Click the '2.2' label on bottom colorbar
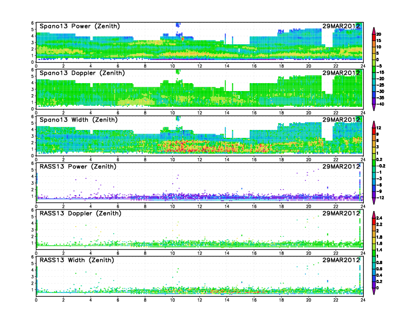 tap(380, 224)
